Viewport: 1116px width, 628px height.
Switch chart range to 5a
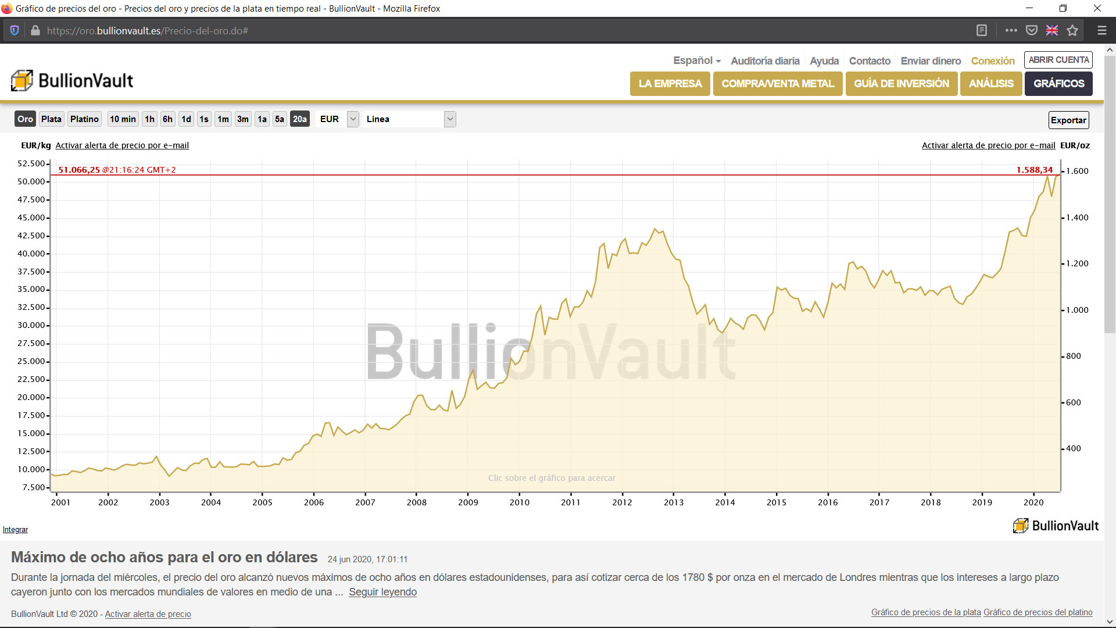tap(280, 119)
